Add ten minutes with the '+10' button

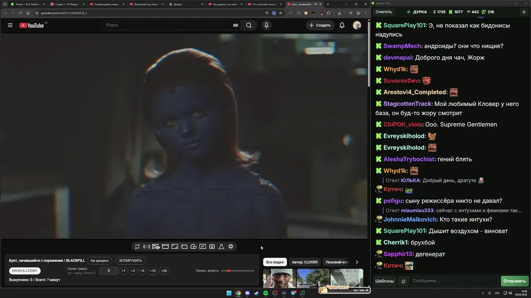[153, 271]
